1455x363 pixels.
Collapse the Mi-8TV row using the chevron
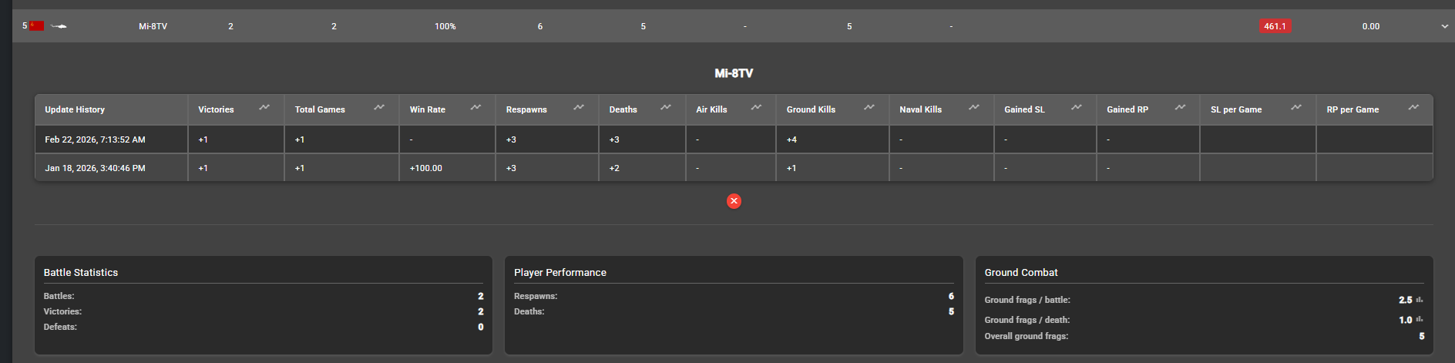pyautogui.click(x=1444, y=26)
